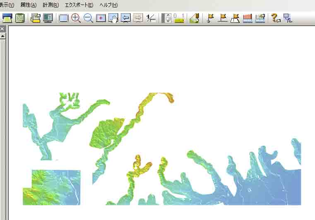The height and width of the screenshot is (220, 315).
Task: Click the yellow scale bar icon
Action: 179,18
